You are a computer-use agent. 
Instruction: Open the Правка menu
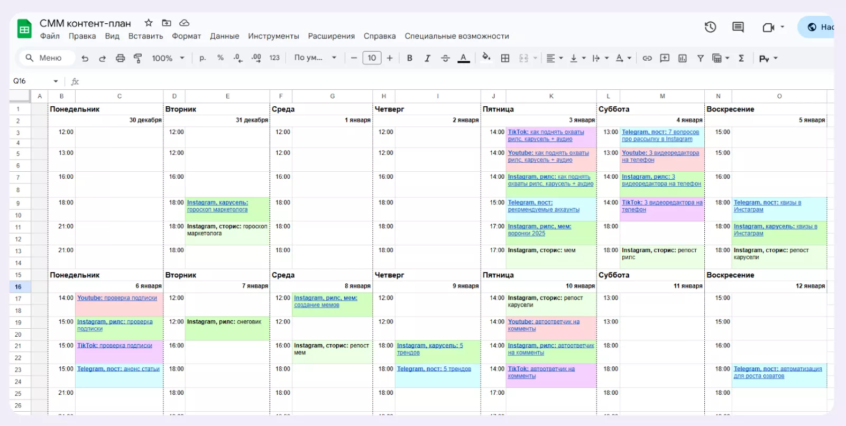coord(82,36)
